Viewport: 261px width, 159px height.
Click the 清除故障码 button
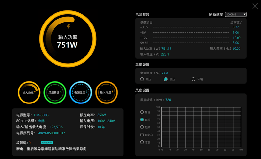click(x=47, y=143)
